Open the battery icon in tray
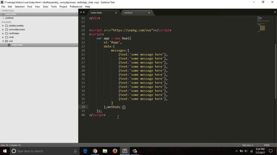Viewport: 277px width, 155px height. point(242,151)
